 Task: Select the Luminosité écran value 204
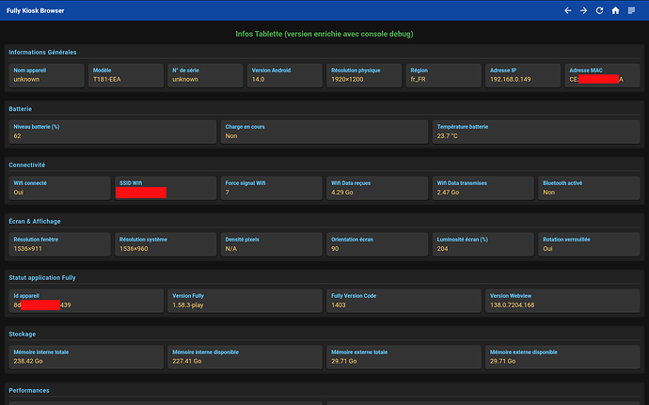pos(442,249)
